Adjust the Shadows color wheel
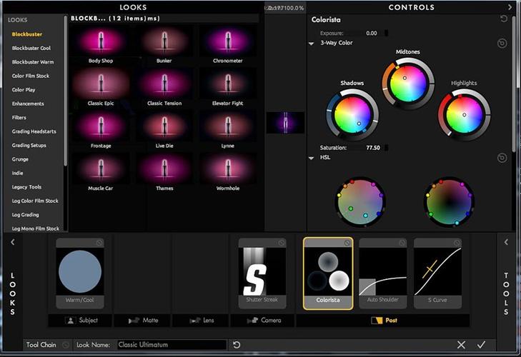521x357 pixels. (352, 115)
